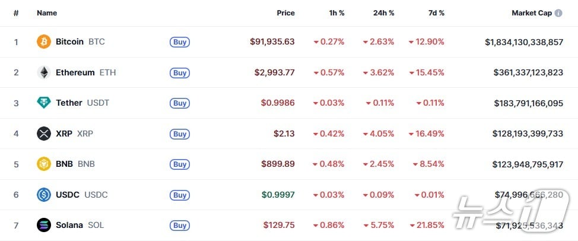Open the XRP name link
578x241 pixels.
64,134
